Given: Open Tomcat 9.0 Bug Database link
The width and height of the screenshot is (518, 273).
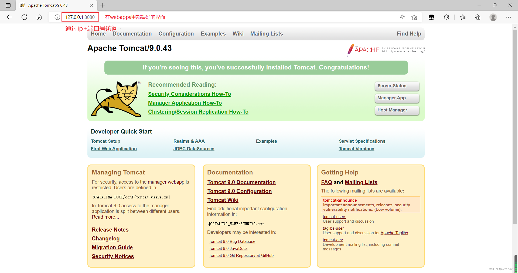Looking at the screenshot, I should click(x=232, y=241).
